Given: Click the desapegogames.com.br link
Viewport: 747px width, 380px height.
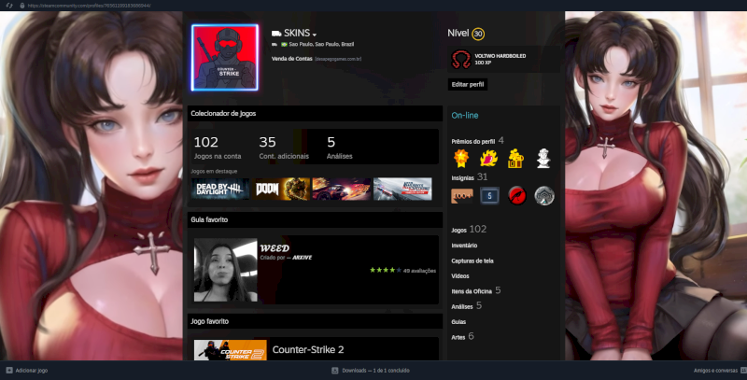Looking at the screenshot, I should [338, 59].
